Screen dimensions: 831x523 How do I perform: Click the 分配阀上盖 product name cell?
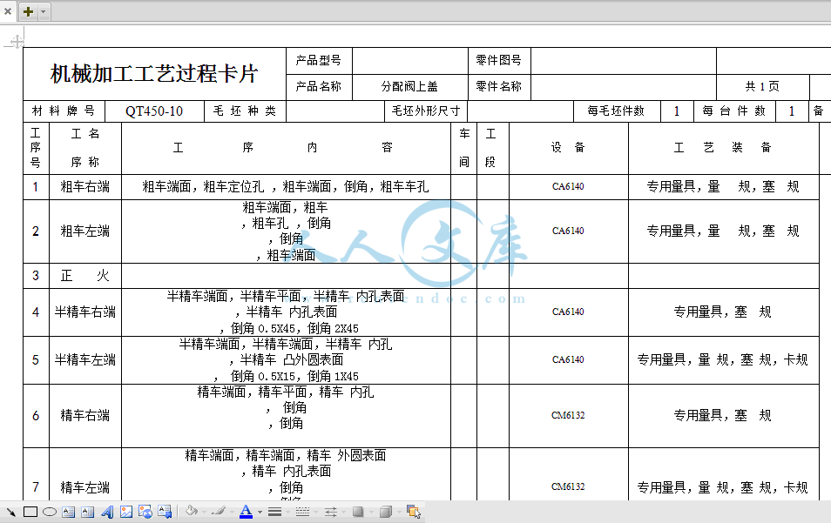[x=409, y=86]
